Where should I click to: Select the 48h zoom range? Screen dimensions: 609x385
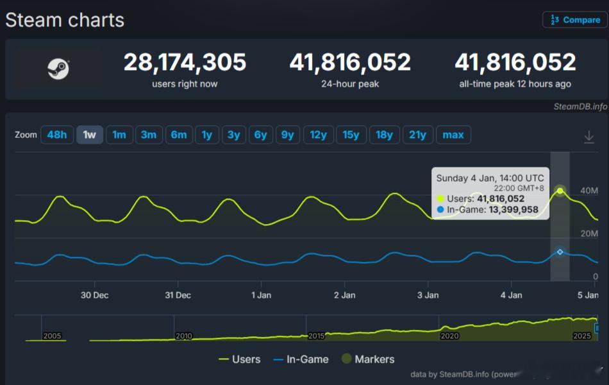[56, 135]
